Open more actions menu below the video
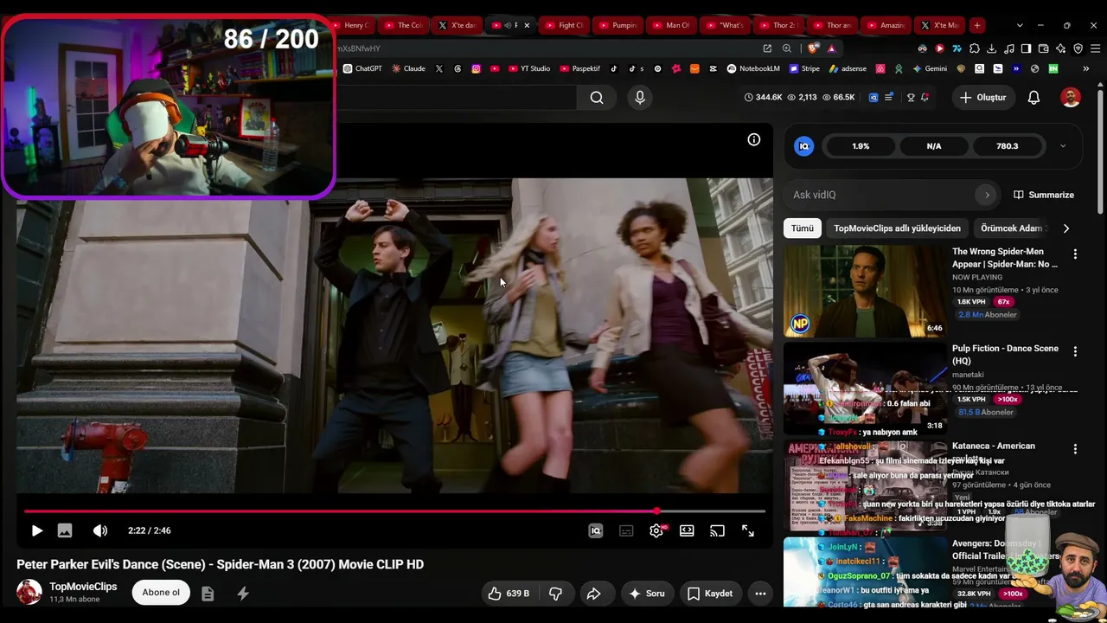This screenshot has height=623, width=1107. click(x=760, y=594)
